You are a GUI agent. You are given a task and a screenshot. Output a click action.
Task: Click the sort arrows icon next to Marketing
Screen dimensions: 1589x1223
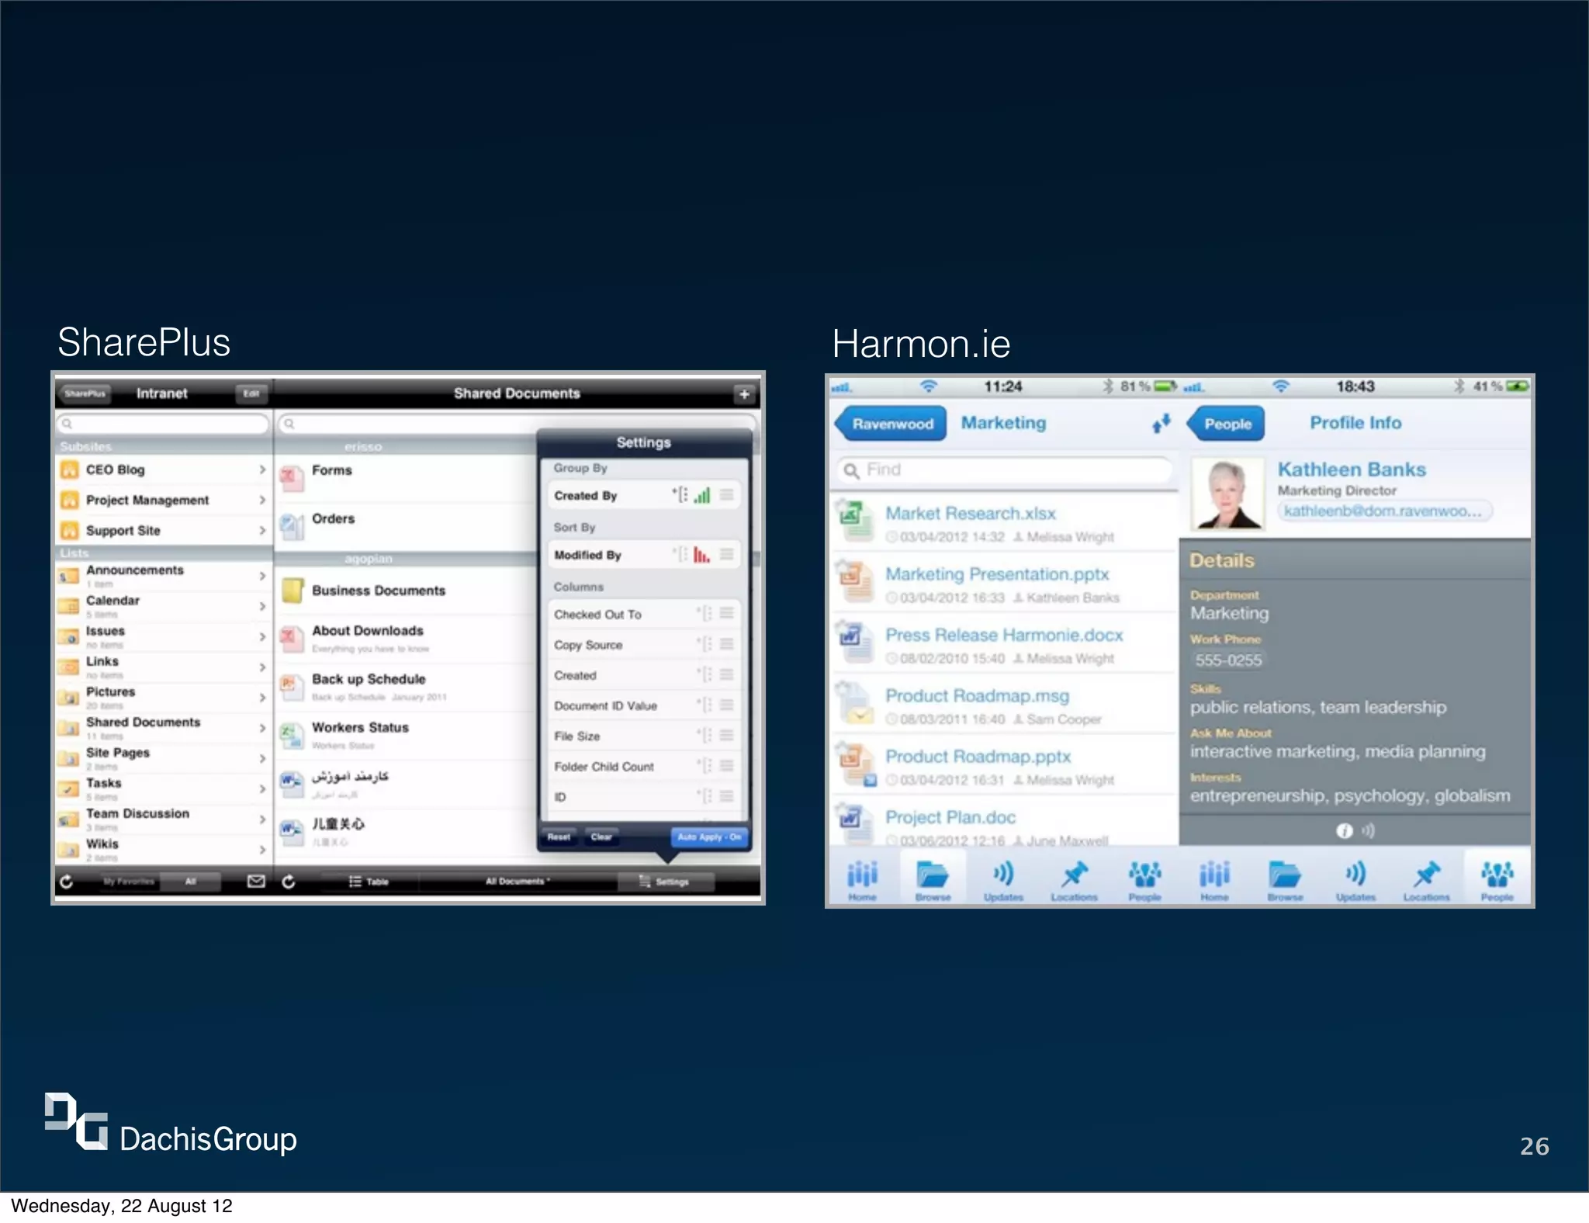[x=1161, y=424]
